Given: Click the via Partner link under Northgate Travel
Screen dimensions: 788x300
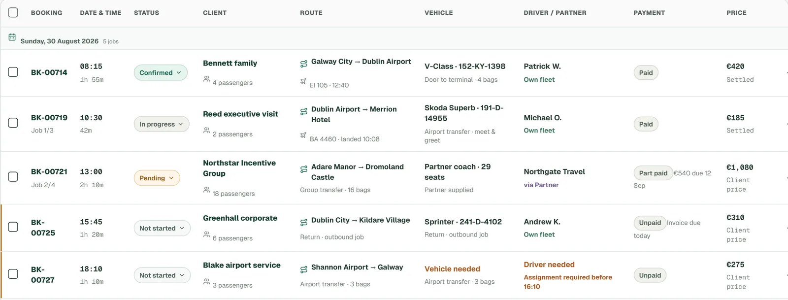Looking at the screenshot, I should 541,185.
